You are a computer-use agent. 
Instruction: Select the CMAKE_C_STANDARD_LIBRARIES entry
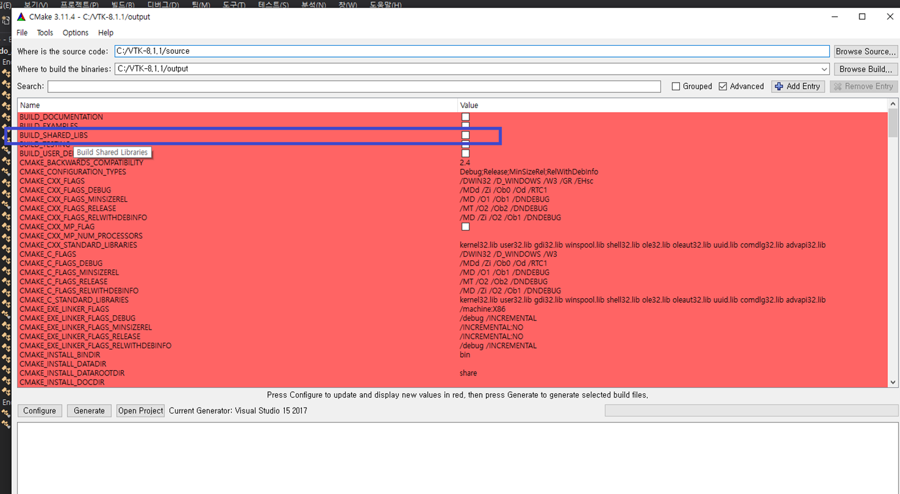[x=74, y=300]
